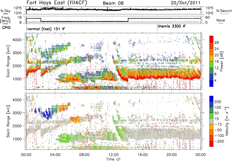Click the N.Search dotted line sample
Viewport: 232px width, 161px height.
click(x=224, y=14)
